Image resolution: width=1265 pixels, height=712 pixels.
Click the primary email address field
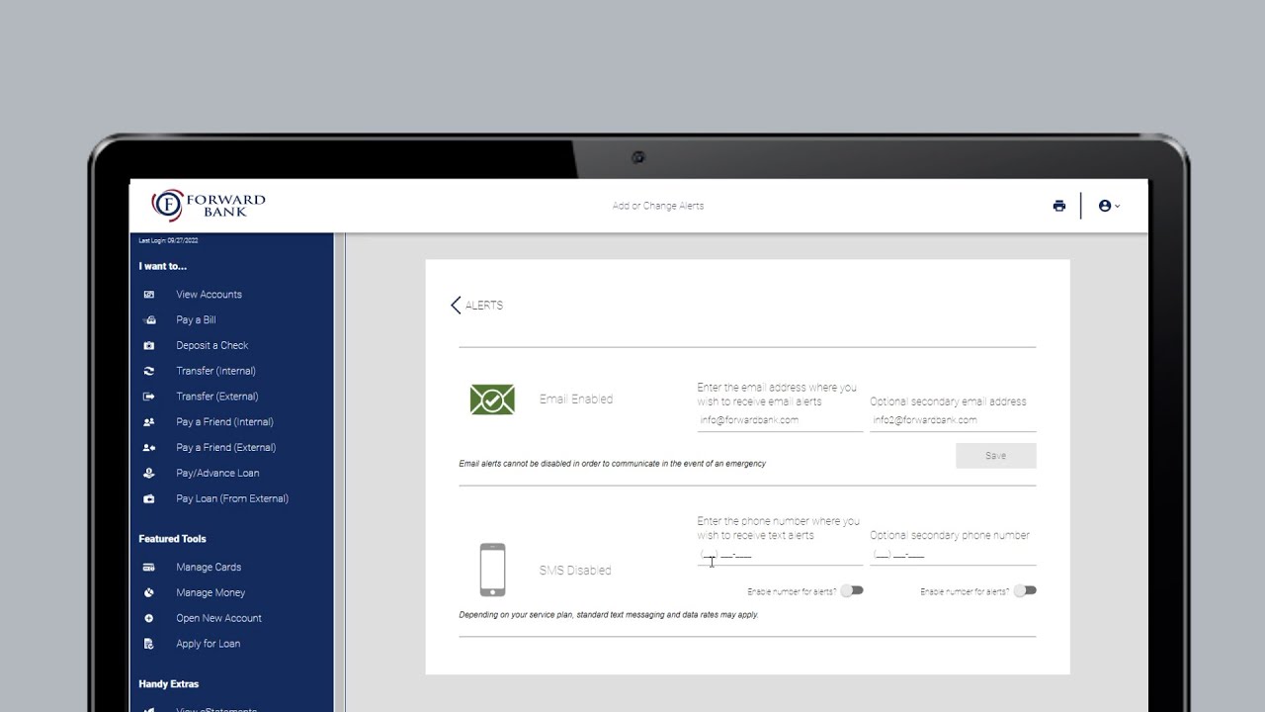[x=780, y=420]
